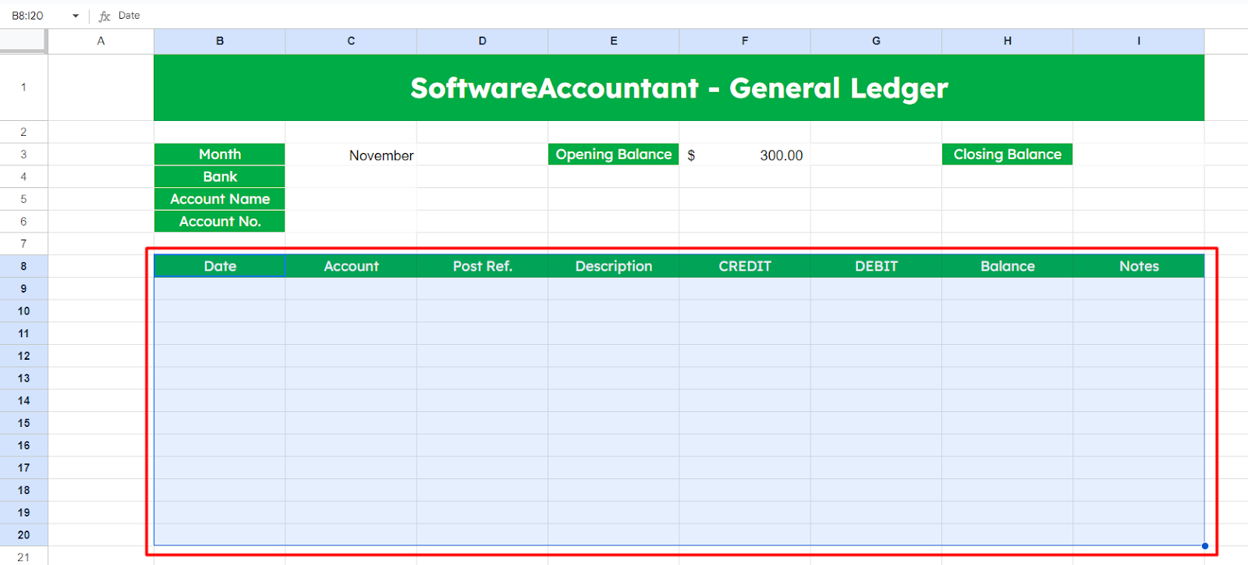Click the Notes heading cell
This screenshot has height=565, width=1248.
(x=1139, y=266)
